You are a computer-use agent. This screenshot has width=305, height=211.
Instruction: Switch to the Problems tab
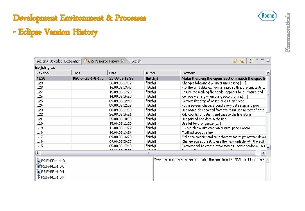tap(41, 61)
